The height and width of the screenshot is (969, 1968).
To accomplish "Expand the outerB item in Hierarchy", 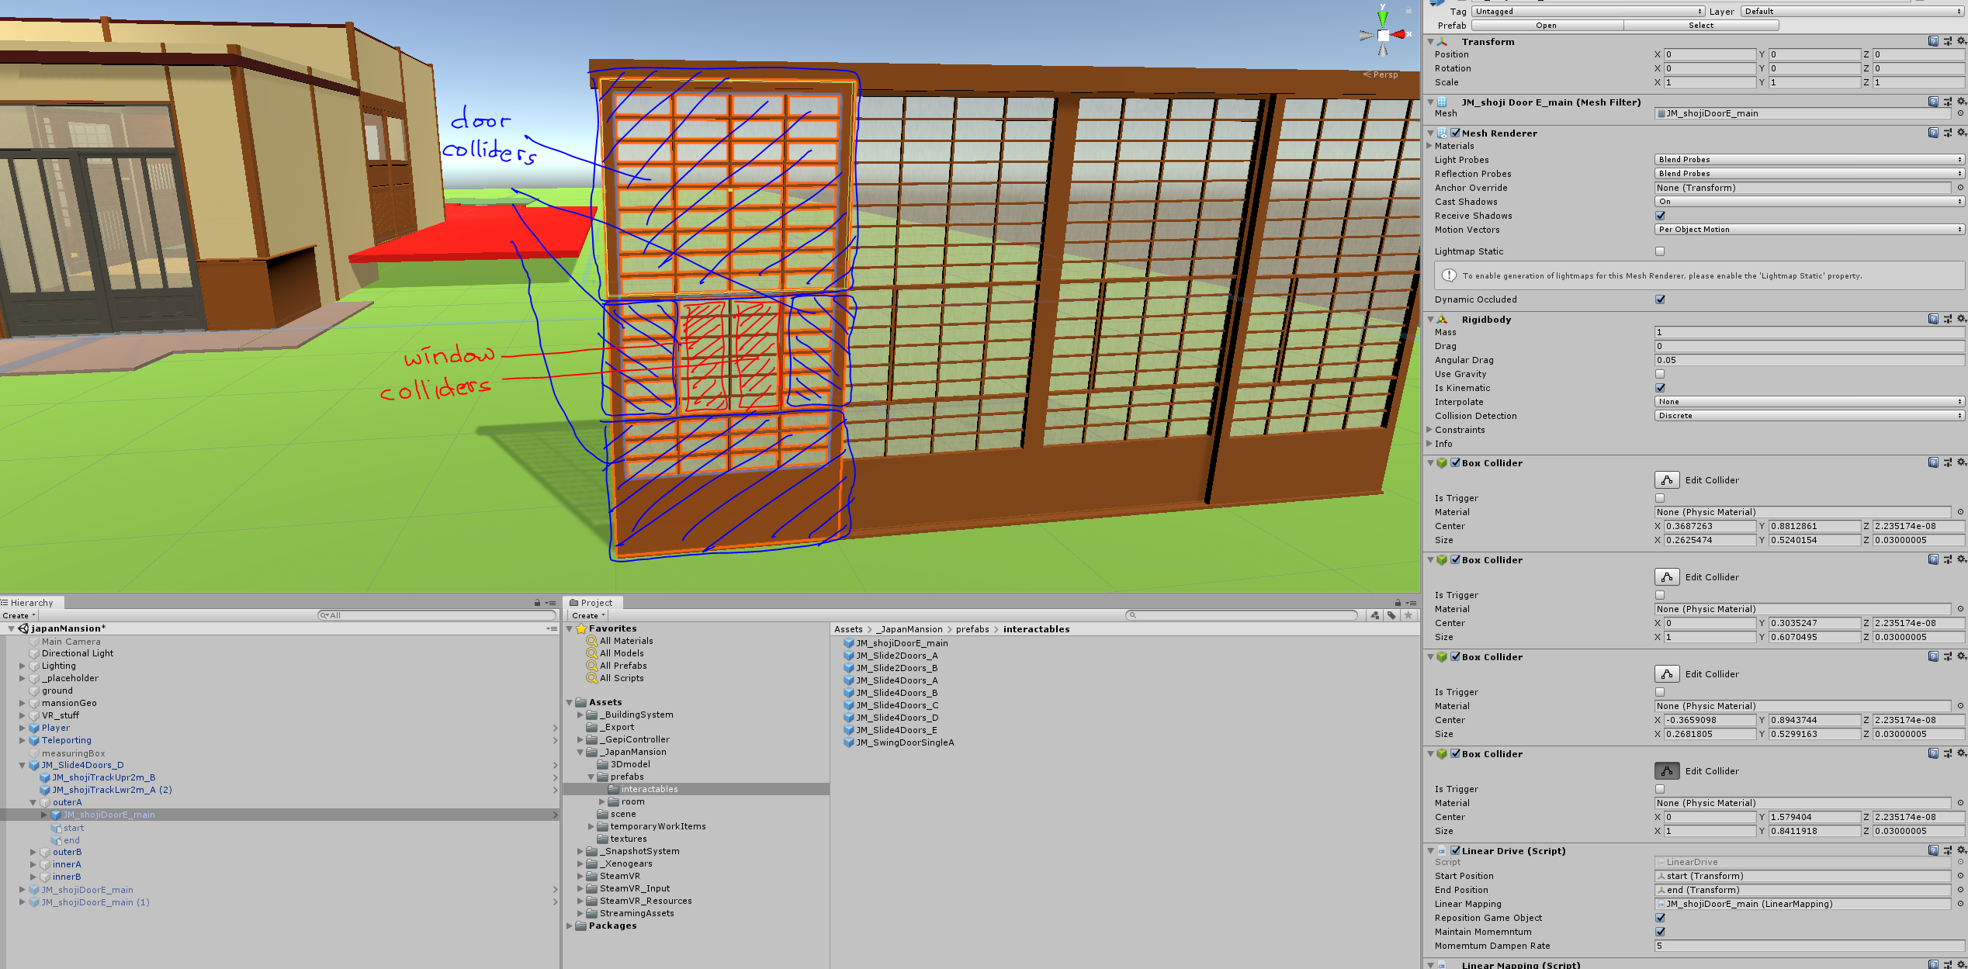I will coord(33,852).
